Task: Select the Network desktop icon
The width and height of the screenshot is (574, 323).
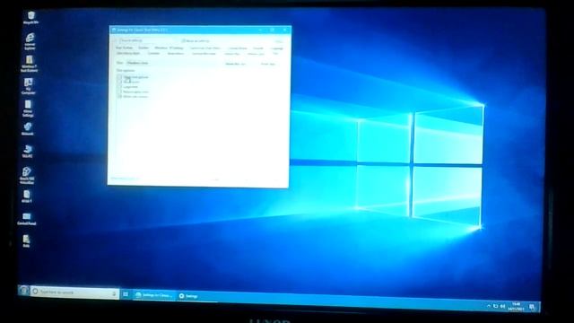Action: pyautogui.click(x=28, y=129)
